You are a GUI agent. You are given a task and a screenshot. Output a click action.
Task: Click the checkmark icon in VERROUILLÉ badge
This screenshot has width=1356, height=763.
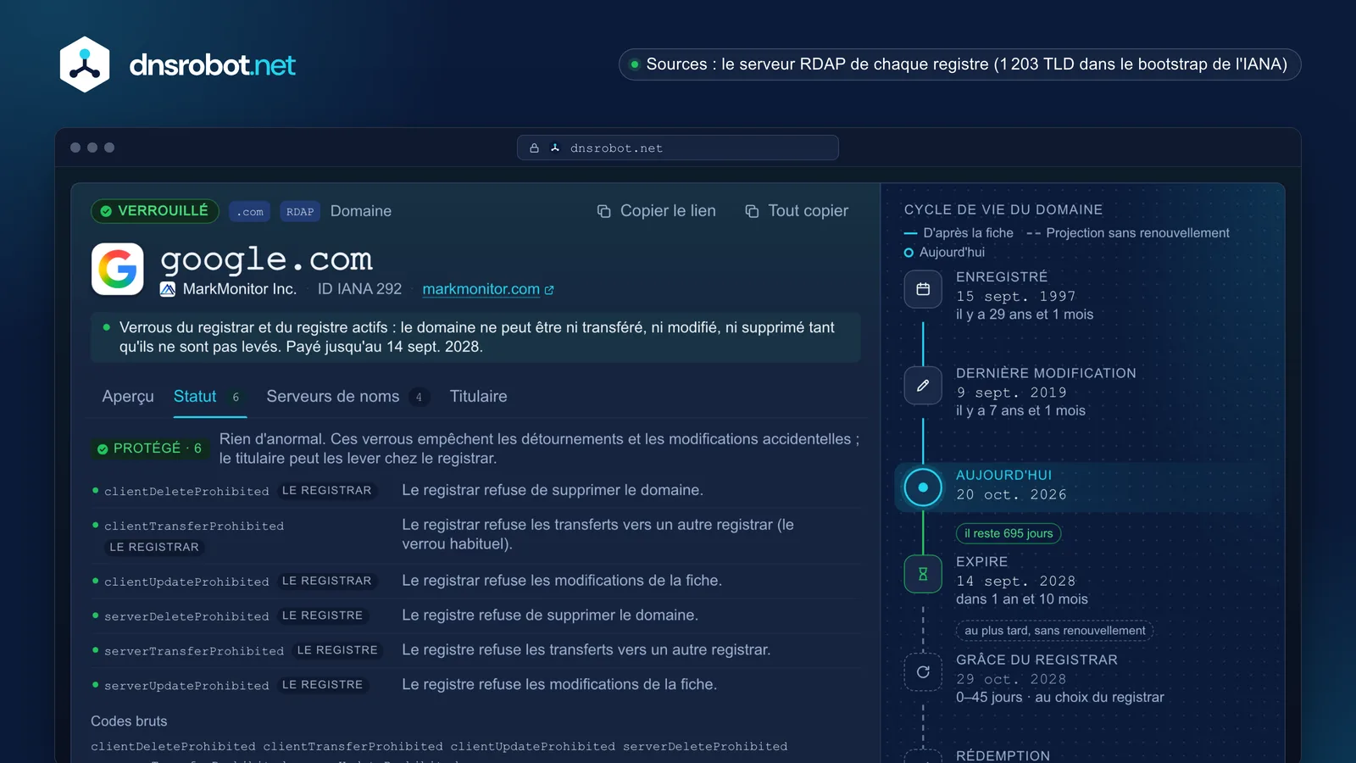[x=106, y=211]
